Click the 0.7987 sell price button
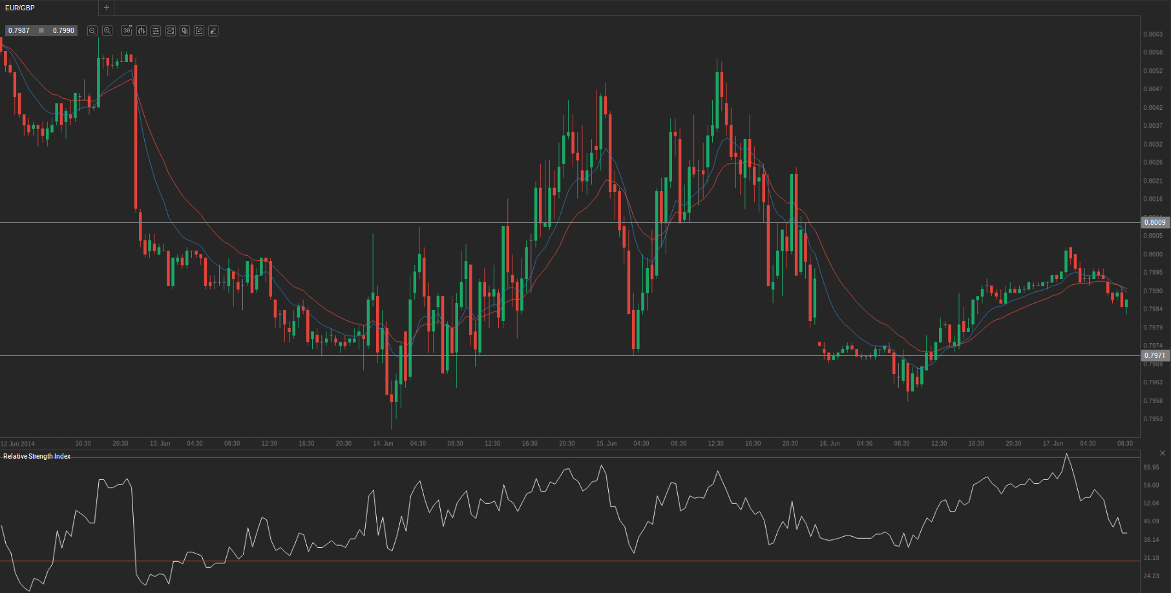1171x593 pixels. [19, 30]
